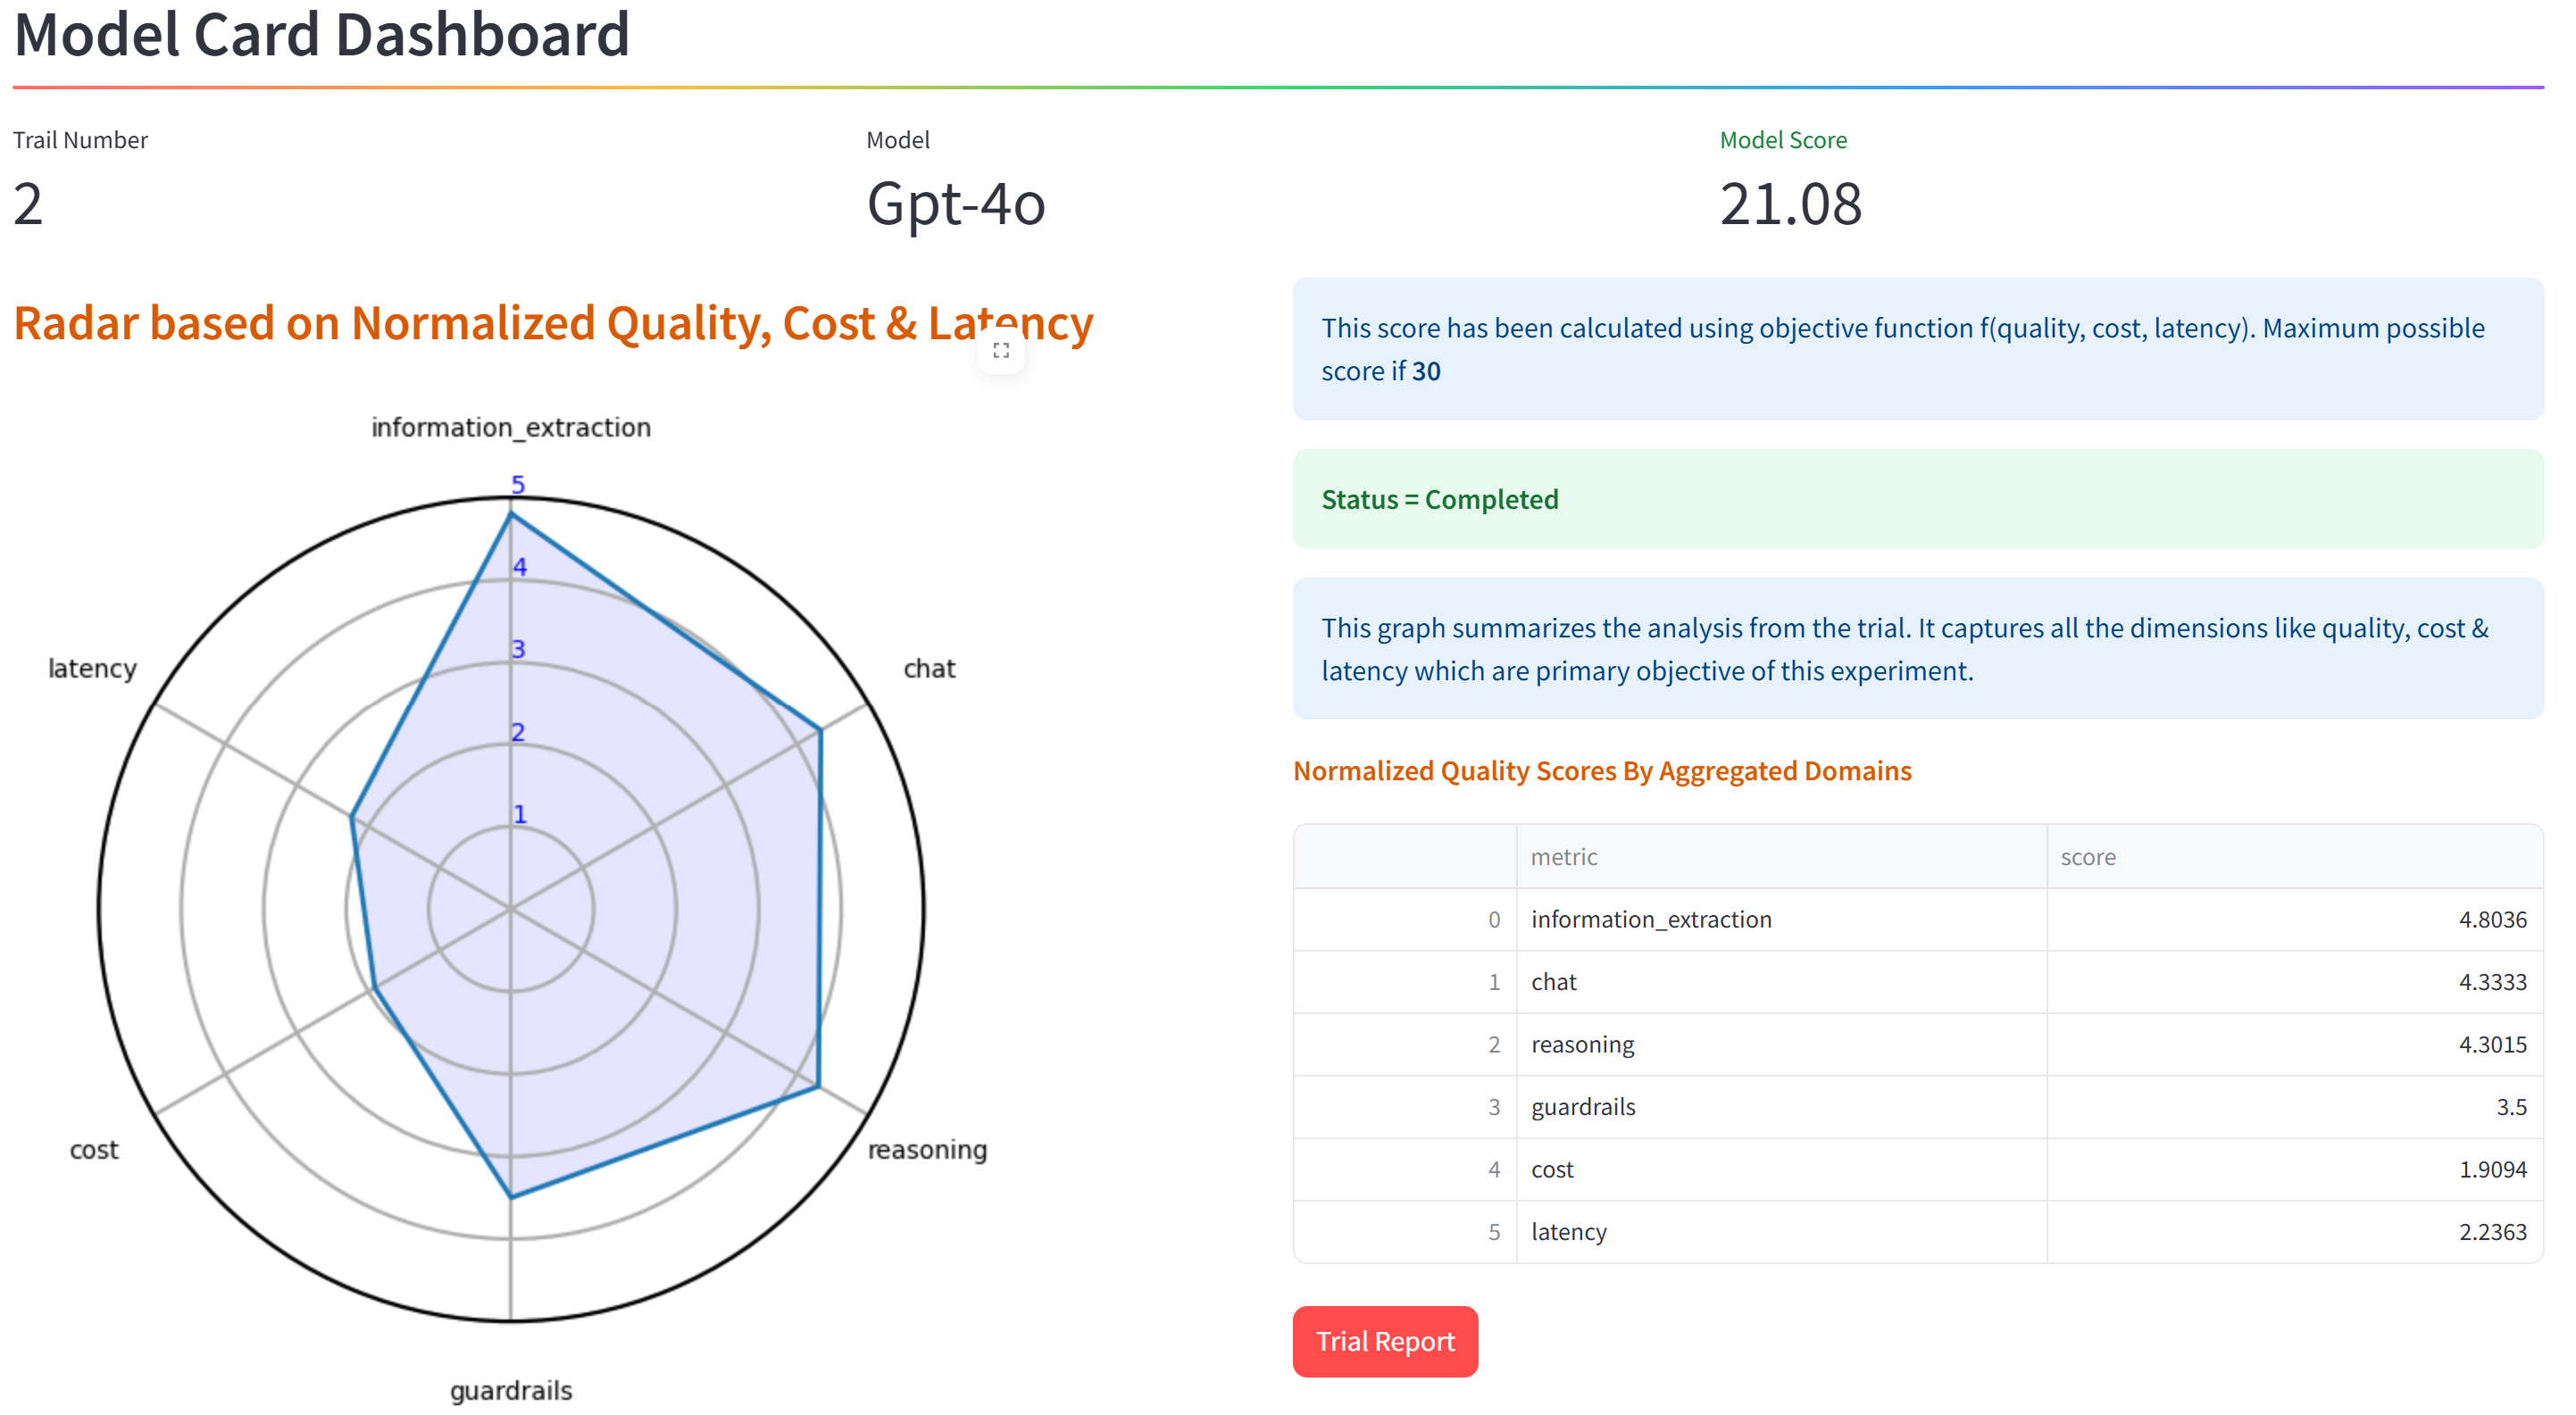The height and width of the screenshot is (1415, 2576).
Task: Click the chat axis label on the radar chart
Action: (929, 668)
